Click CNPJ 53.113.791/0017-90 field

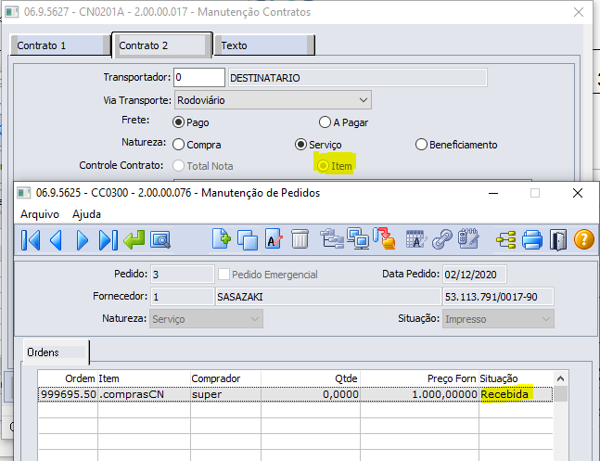click(498, 297)
